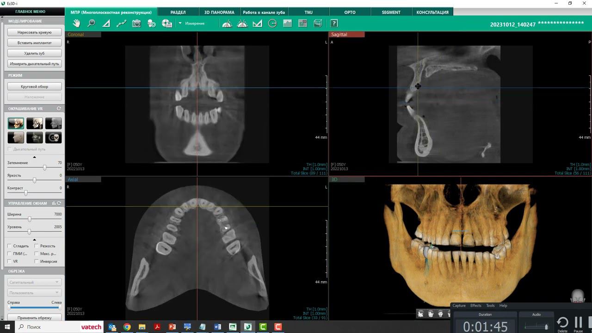Reset window control with refresh icon
Screen dimensions: 592x333
point(59,203)
